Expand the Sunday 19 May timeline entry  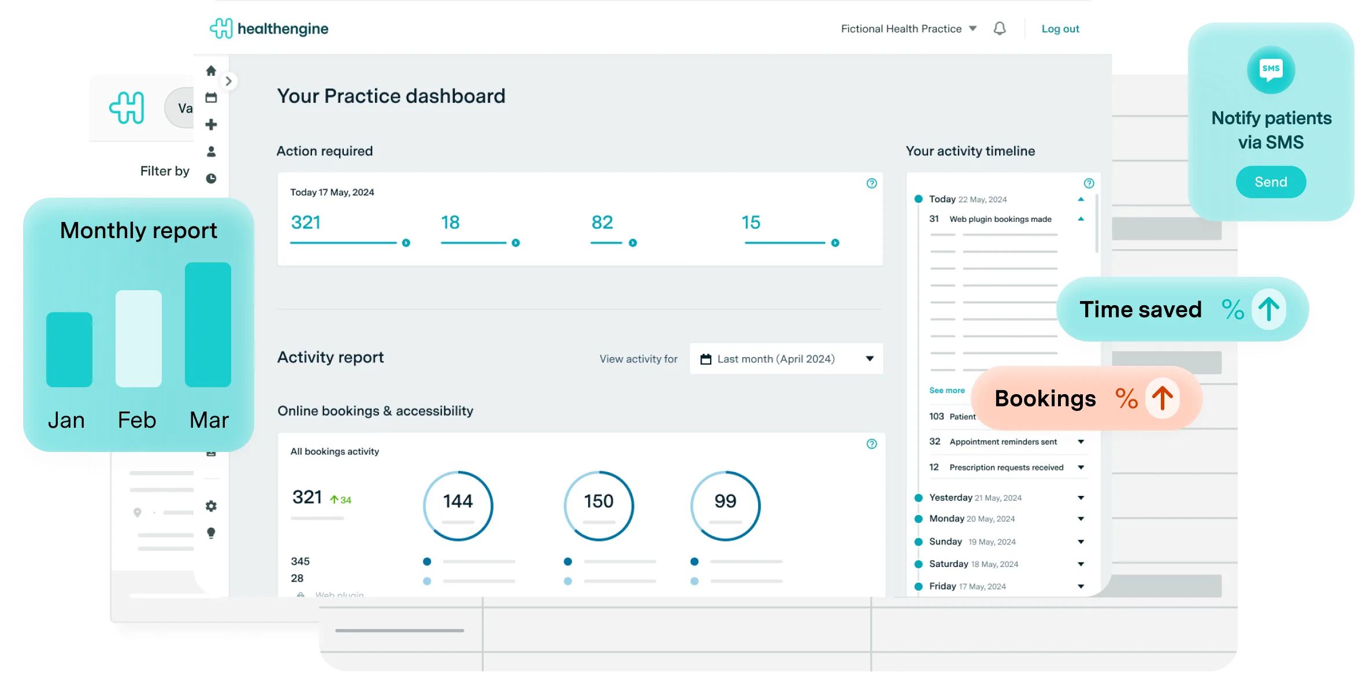[1081, 542]
